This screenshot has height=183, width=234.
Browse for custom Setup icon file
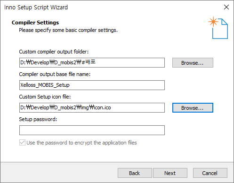coord(193,107)
